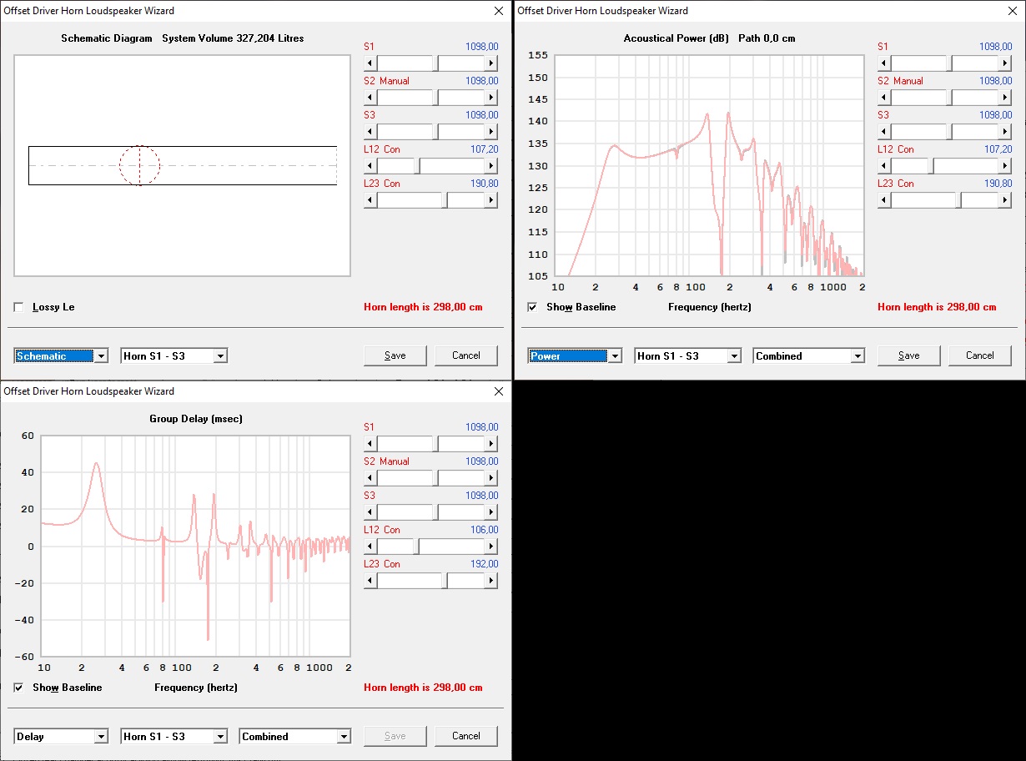Click S3 slider thumb in Power window
This screenshot has height=761, width=1026.
point(950,132)
